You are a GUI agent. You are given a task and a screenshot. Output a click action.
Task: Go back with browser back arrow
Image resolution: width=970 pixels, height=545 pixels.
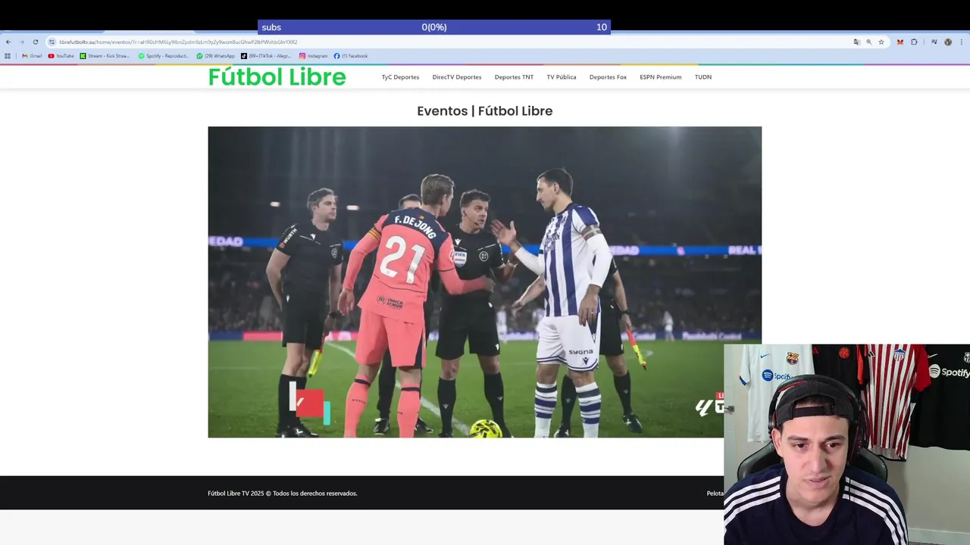coord(8,42)
